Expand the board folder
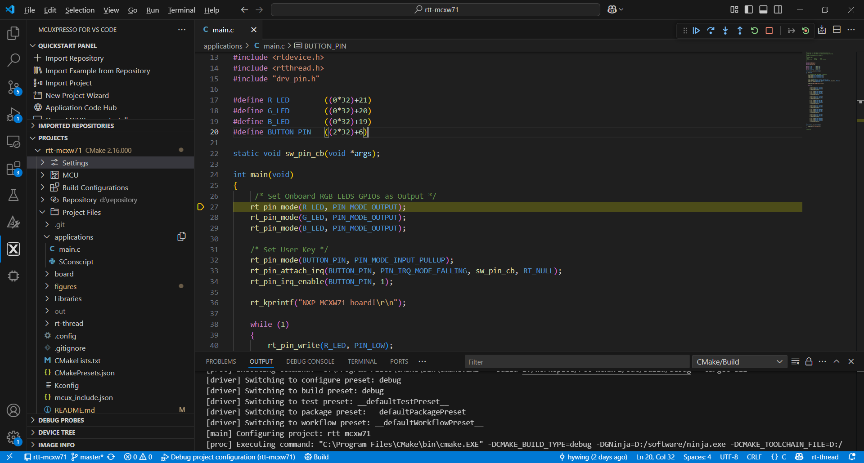This screenshot has width=864, height=463. [x=64, y=274]
